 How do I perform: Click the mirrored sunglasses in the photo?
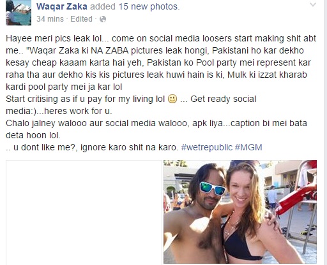[212, 189]
